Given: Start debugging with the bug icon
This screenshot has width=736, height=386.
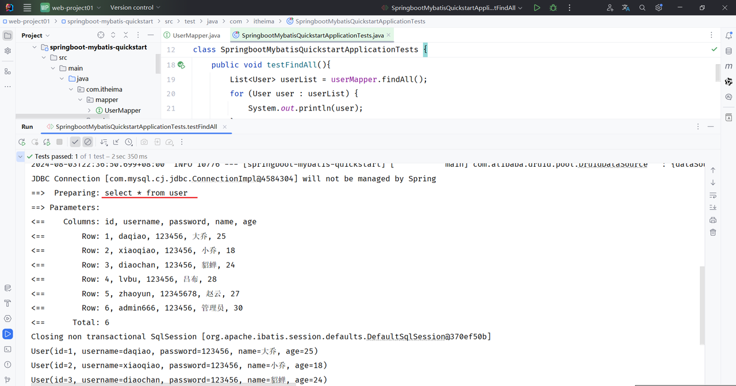Looking at the screenshot, I should [x=553, y=8].
